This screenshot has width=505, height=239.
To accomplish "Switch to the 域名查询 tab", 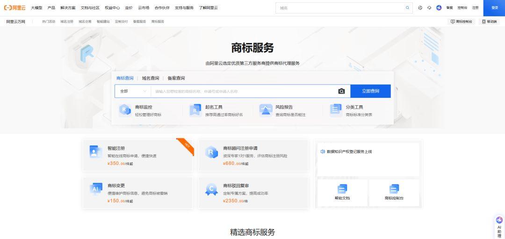I will coord(151,78).
